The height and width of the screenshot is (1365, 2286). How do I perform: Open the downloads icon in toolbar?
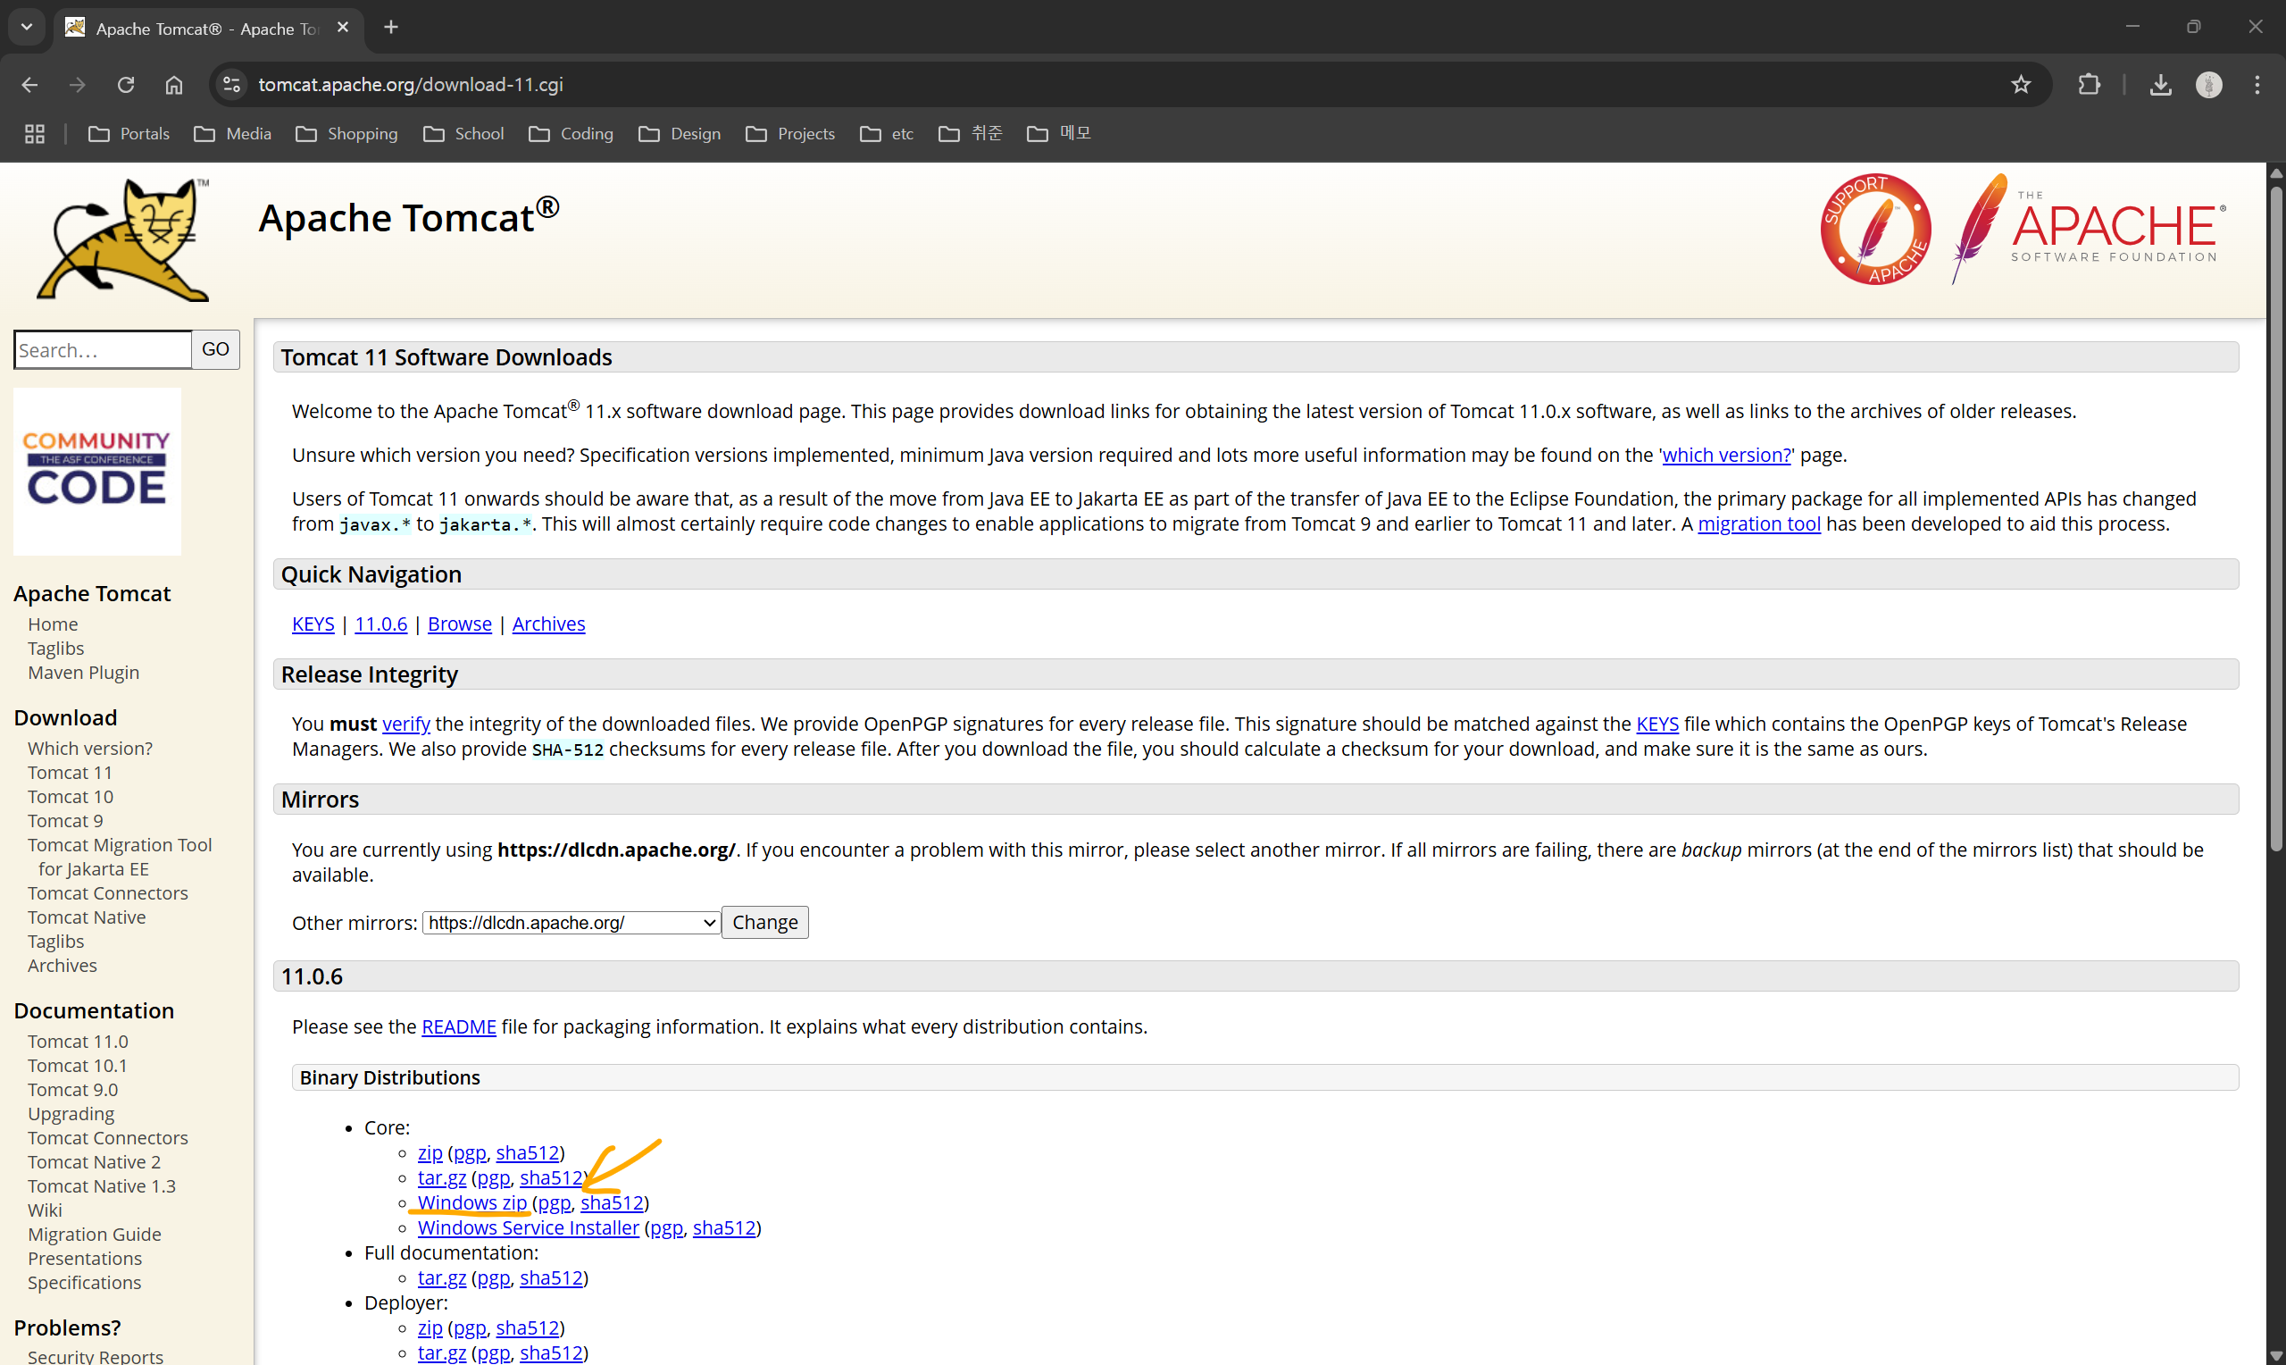2160,85
